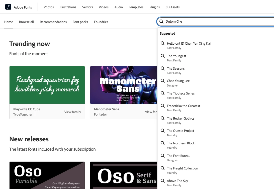This screenshot has width=274, height=189.
Task: Click the Fontador foundry name
Action: click(x=101, y=114)
